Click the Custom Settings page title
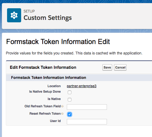This screenshot has width=152, height=137. [x=47, y=18]
